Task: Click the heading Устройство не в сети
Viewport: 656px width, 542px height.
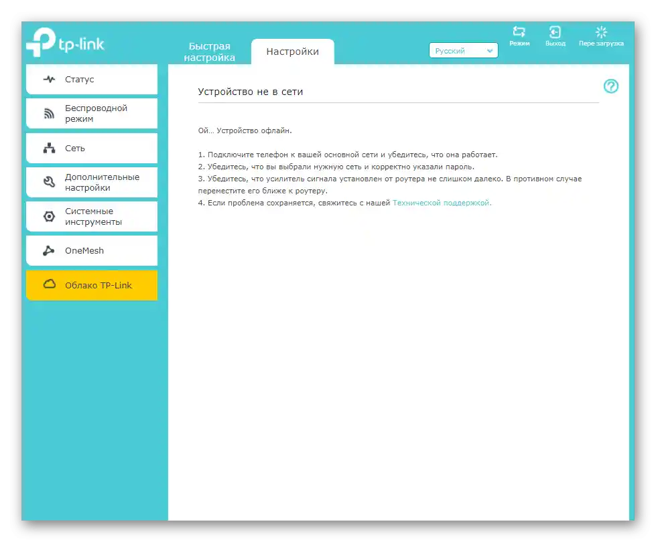Action: click(x=250, y=92)
